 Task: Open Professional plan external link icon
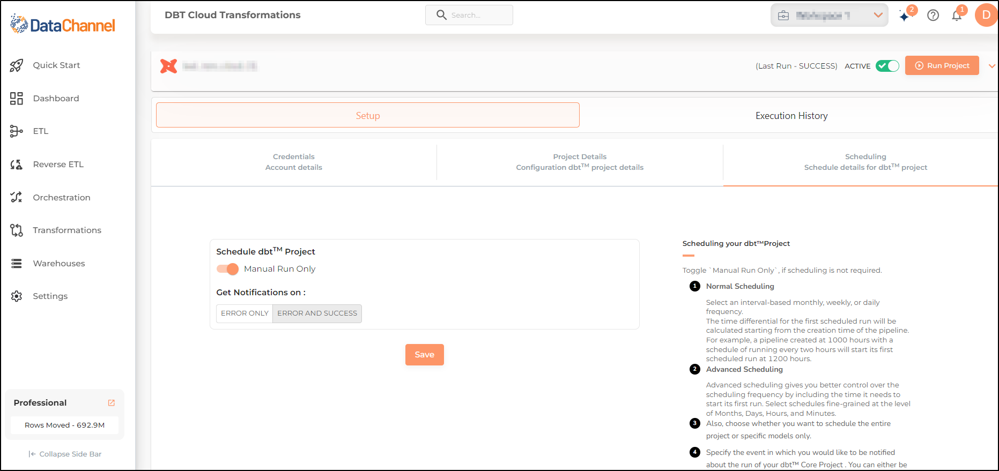click(112, 403)
